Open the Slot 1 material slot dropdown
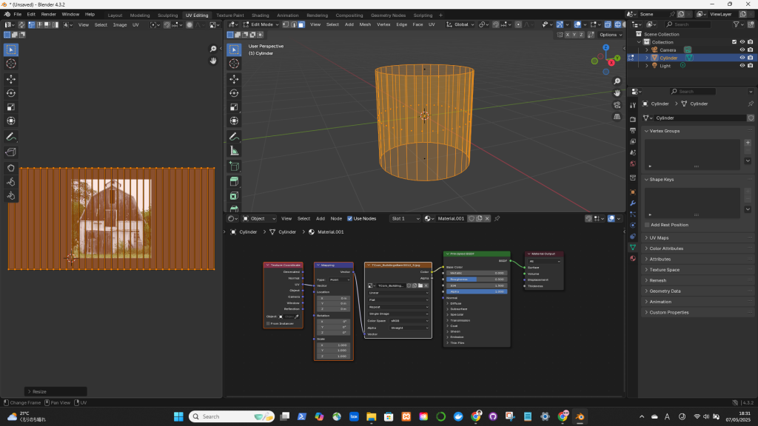 pos(406,219)
